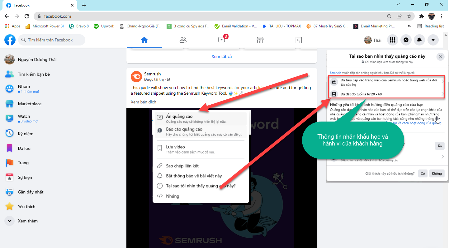
Task: Open the Reading list button
Action: tap(431, 26)
